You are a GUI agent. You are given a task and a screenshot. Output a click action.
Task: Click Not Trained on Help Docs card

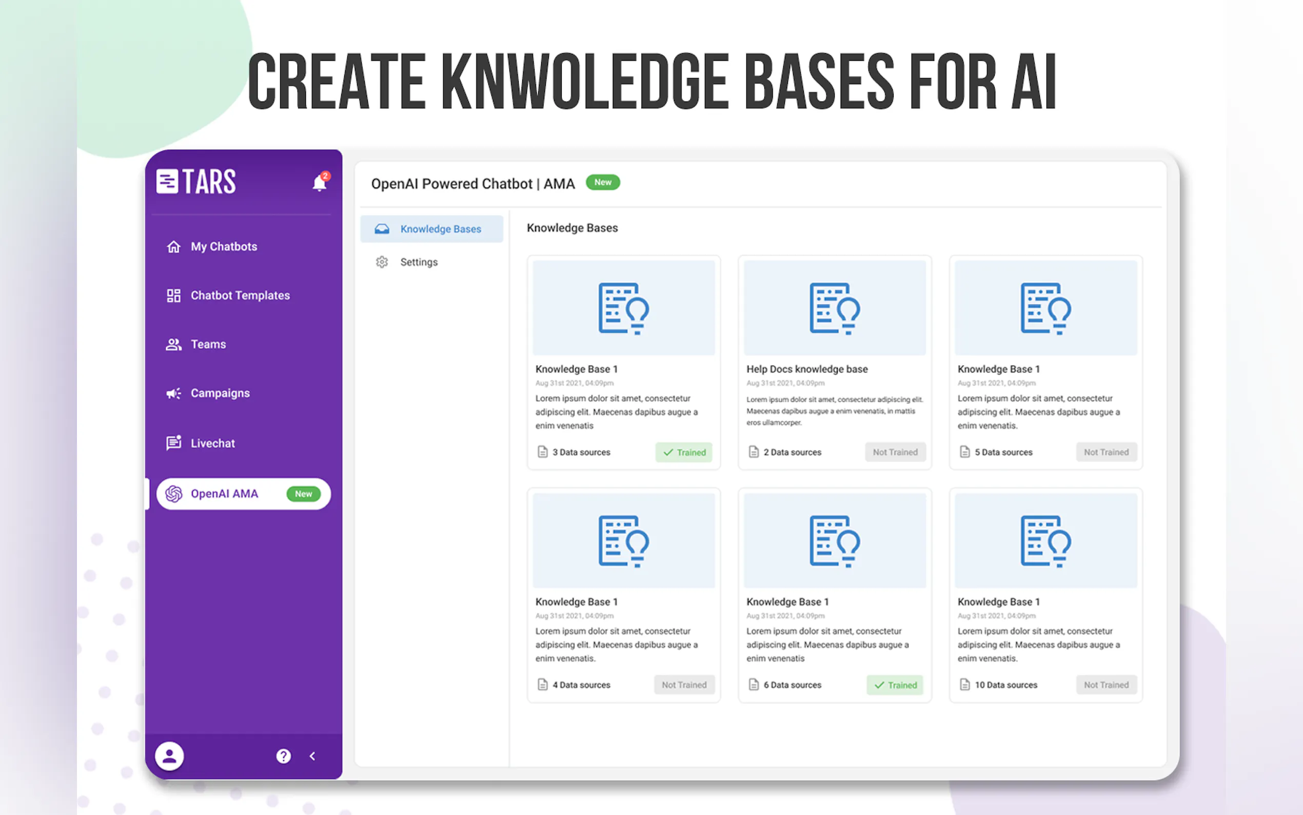click(x=895, y=452)
